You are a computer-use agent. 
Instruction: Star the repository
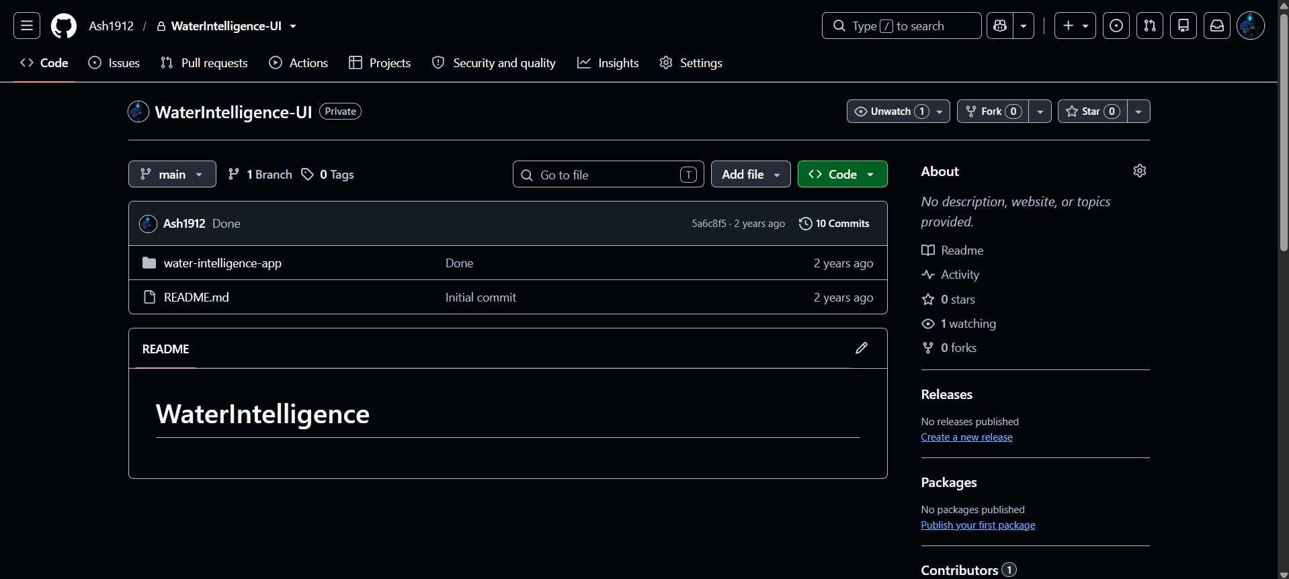click(x=1093, y=112)
